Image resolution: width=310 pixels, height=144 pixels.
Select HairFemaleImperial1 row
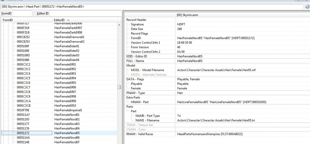59,110
